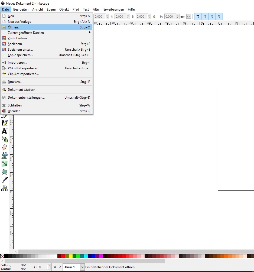The height and width of the screenshot is (272, 254).
Task: Toggle lock of the current layer
Action: coord(60,267)
